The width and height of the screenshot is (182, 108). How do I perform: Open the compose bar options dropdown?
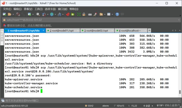coord(179,101)
